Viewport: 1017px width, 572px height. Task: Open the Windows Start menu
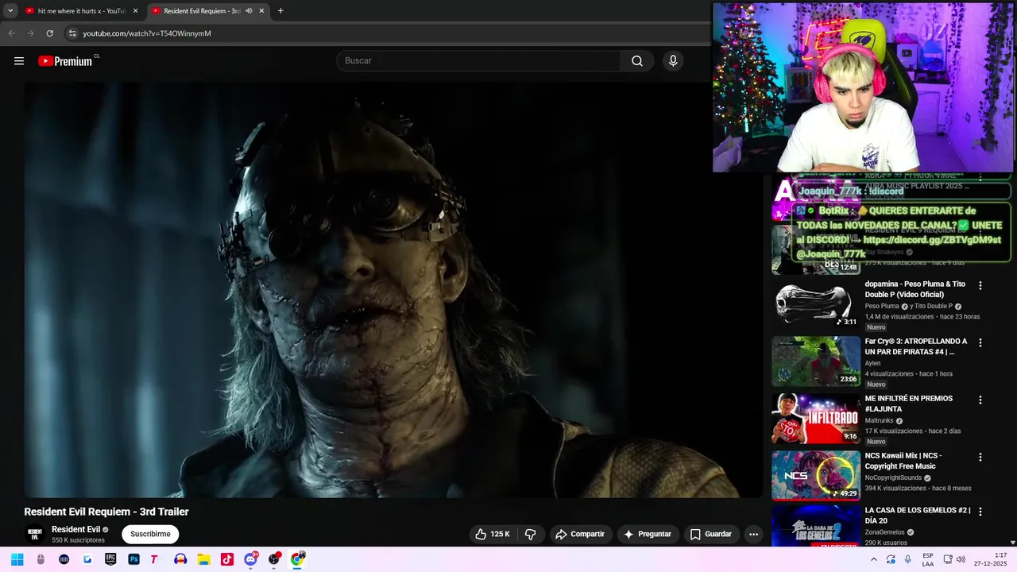click(17, 559)
